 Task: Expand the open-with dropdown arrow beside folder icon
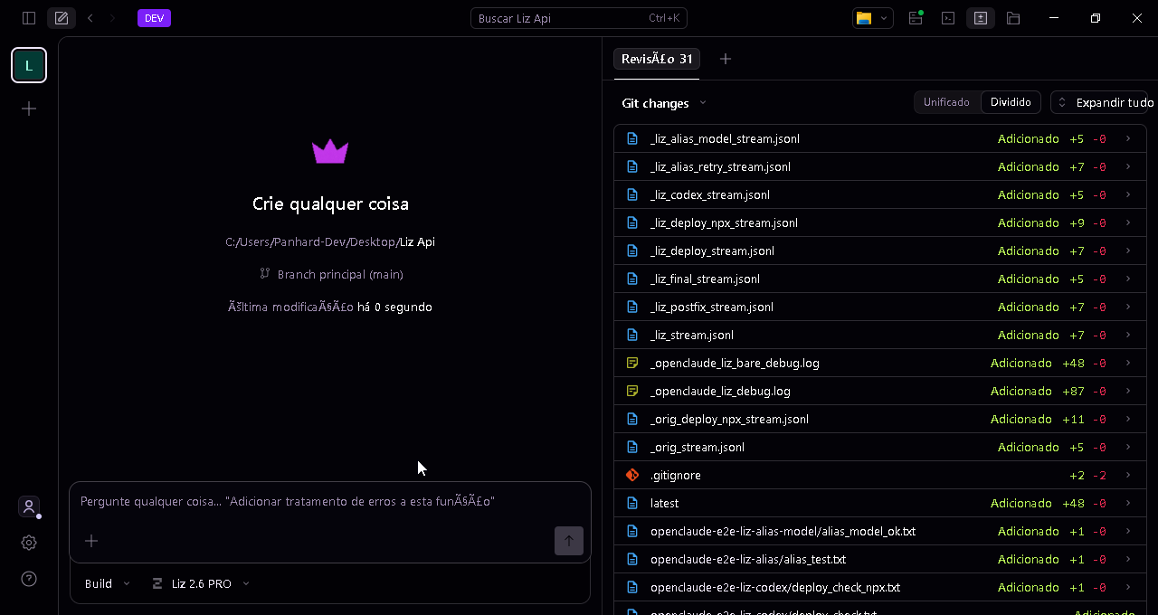(x=884, y=18)
